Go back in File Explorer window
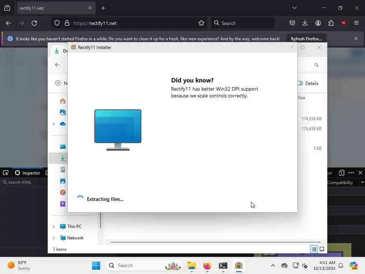 57,65
